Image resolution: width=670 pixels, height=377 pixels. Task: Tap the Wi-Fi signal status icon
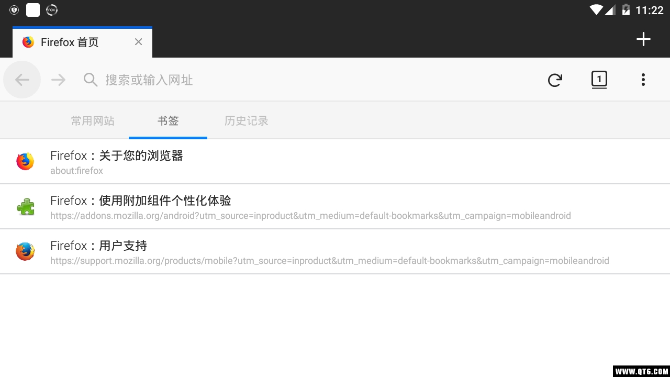coord(596,9)
